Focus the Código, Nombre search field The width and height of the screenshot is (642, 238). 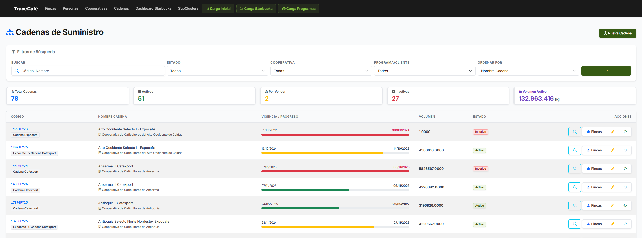88,71
